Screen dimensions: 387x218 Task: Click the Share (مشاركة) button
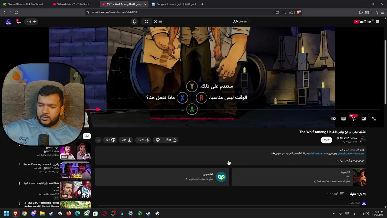(x=143, y=140)
